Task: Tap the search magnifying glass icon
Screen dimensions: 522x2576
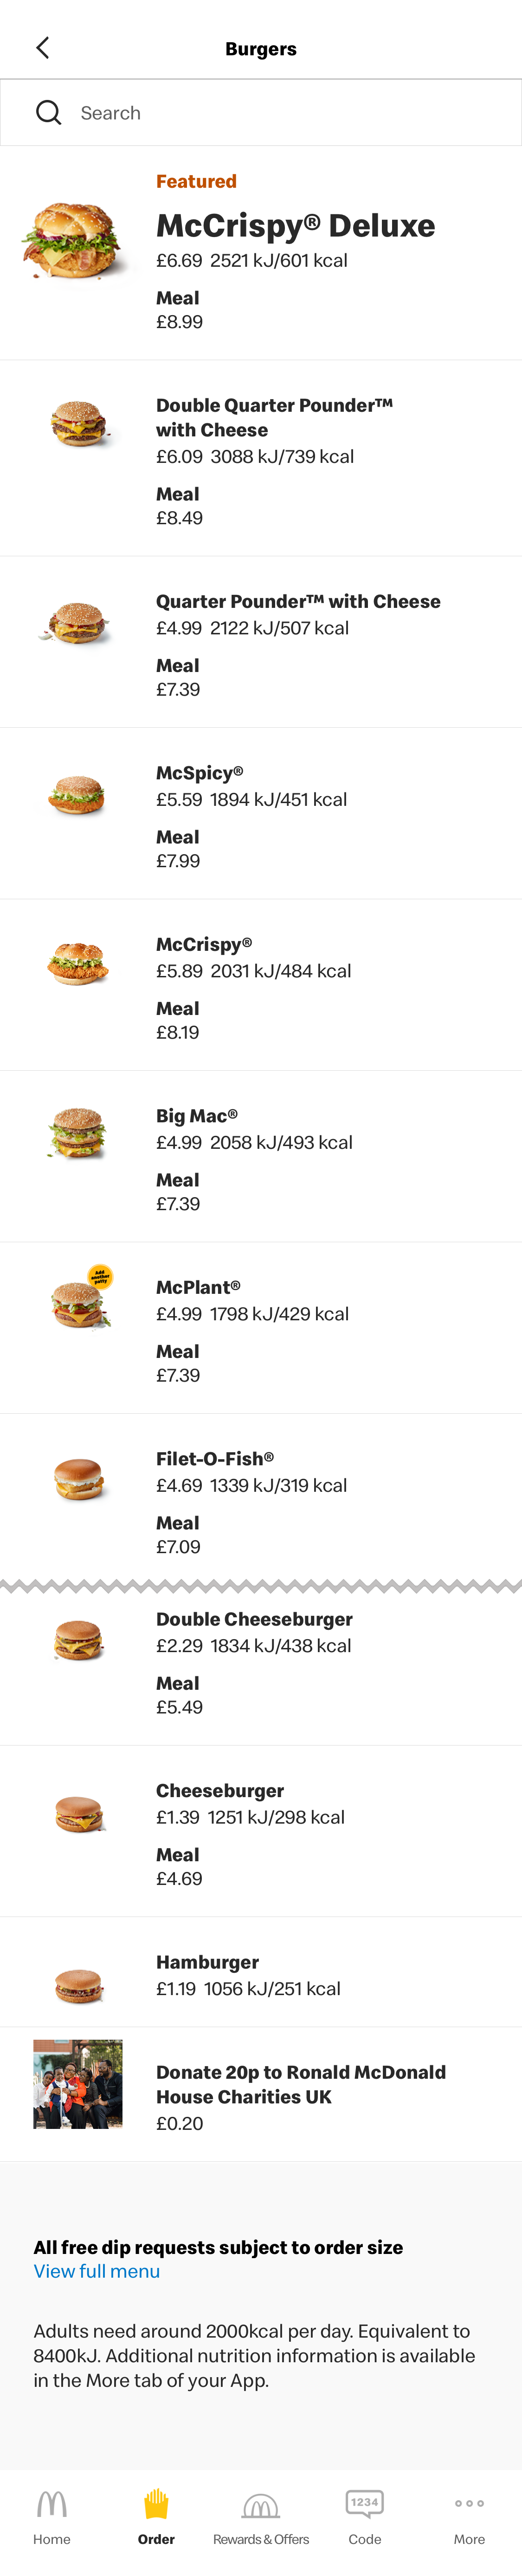Action: tap(48, 112)
